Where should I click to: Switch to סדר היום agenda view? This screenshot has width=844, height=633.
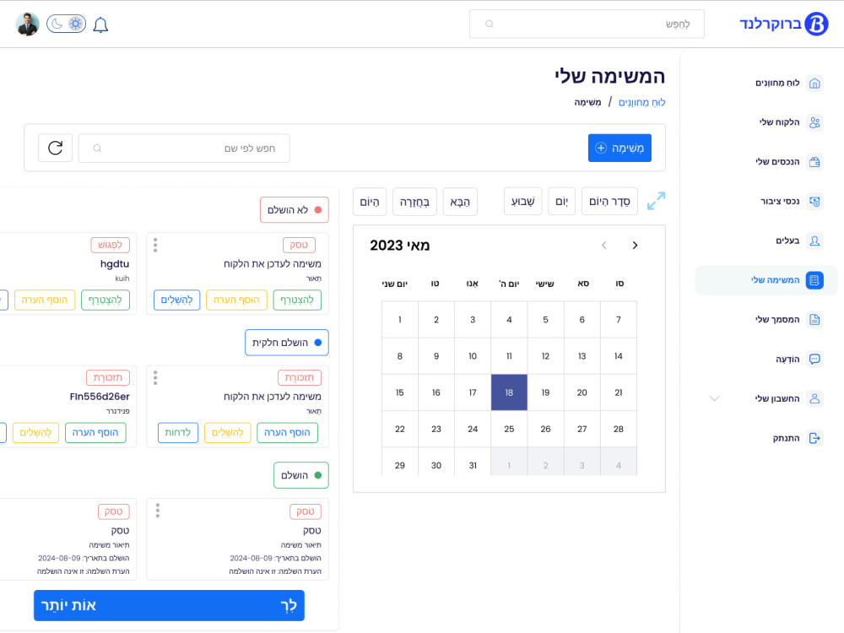pyautogui.click(x=609, y=202)
